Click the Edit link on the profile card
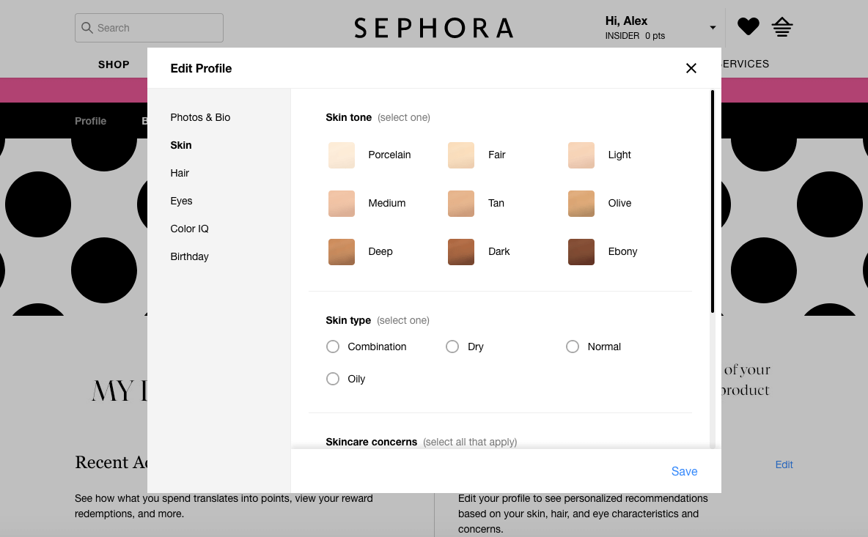Viewport: 868px width, 537px height. (784, 464)
